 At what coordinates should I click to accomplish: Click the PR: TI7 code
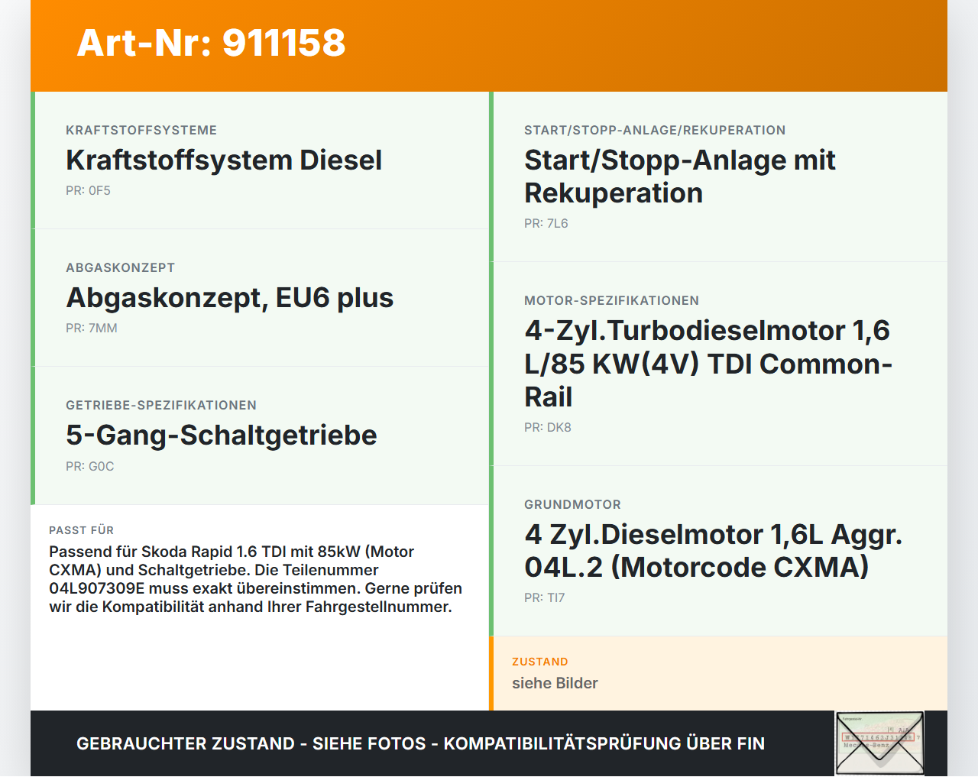[544, 597]
